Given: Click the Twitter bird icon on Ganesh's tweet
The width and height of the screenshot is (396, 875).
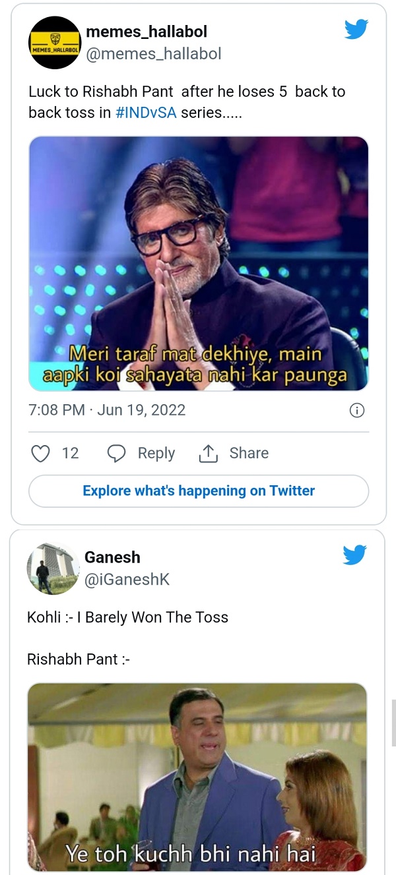Looking at the screenshot, I should point(354,556).
